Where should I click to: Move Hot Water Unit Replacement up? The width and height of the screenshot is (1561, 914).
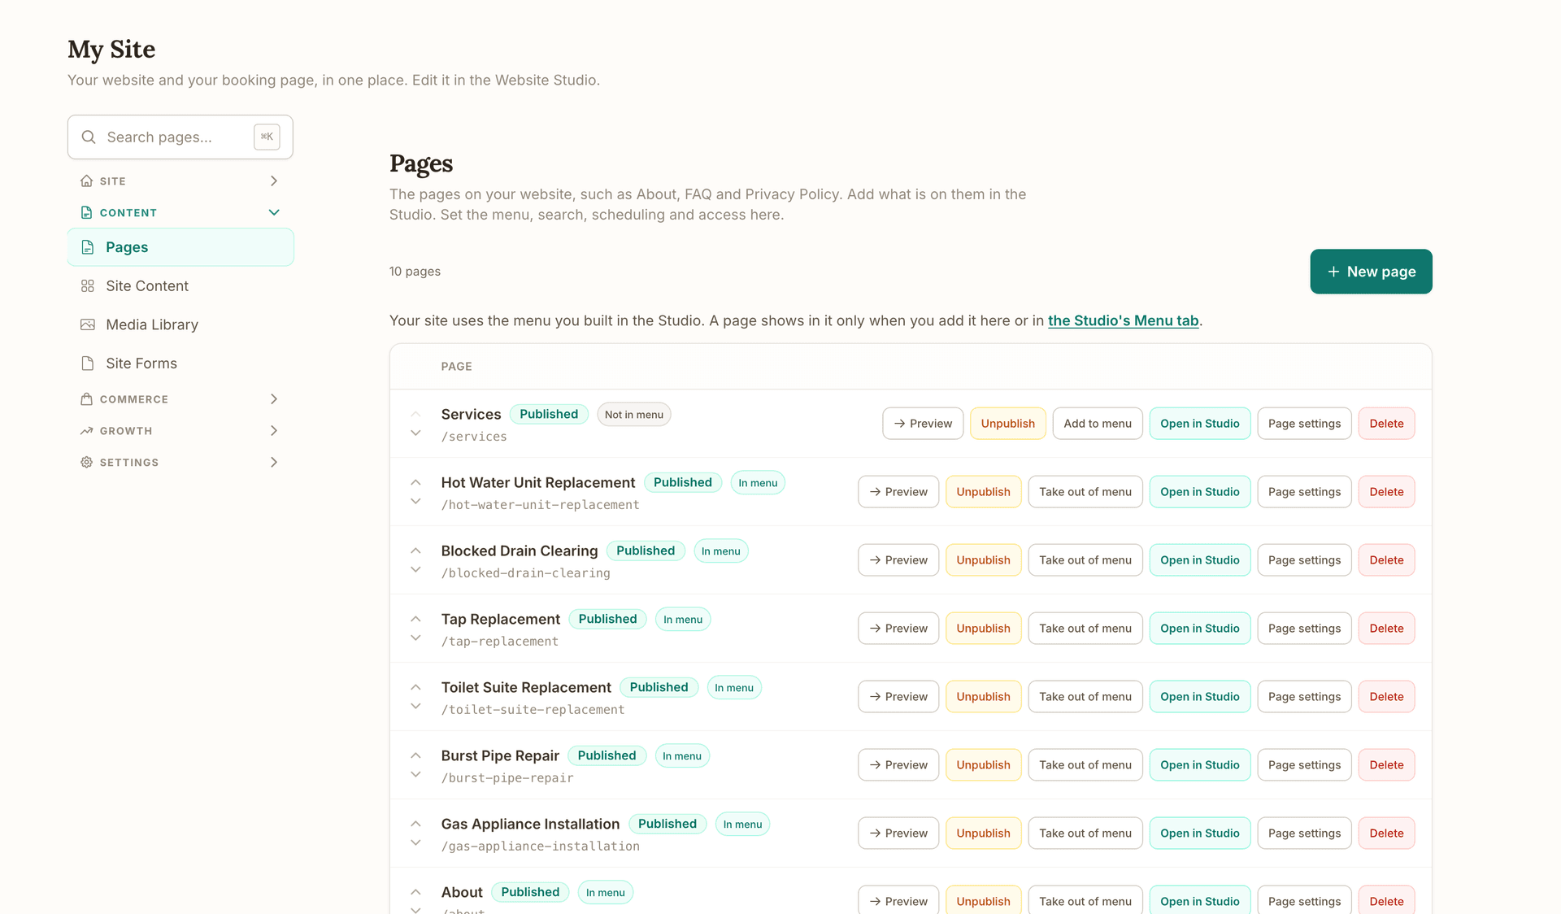tap(415, 482)
